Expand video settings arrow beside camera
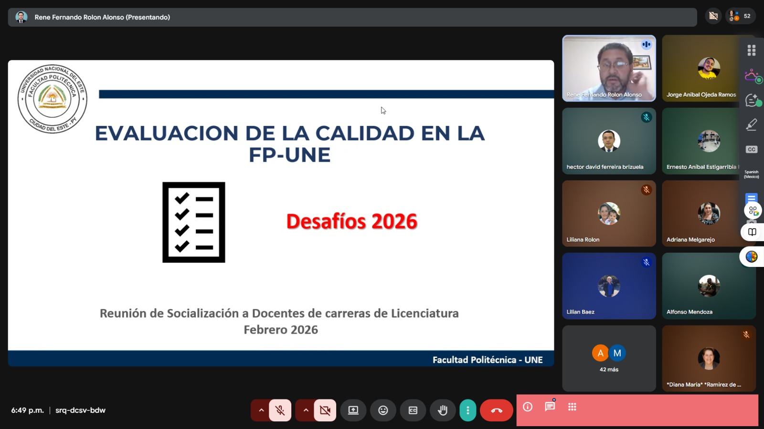764x429 pixels. [306, 410]
